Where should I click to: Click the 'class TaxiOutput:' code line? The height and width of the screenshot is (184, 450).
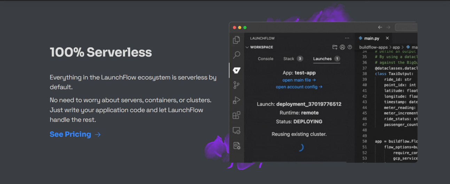394,74
